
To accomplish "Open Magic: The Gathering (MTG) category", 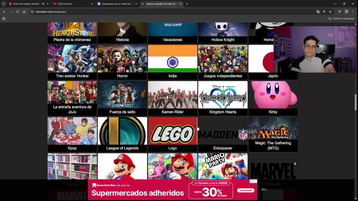I will (x=273, y=134).
